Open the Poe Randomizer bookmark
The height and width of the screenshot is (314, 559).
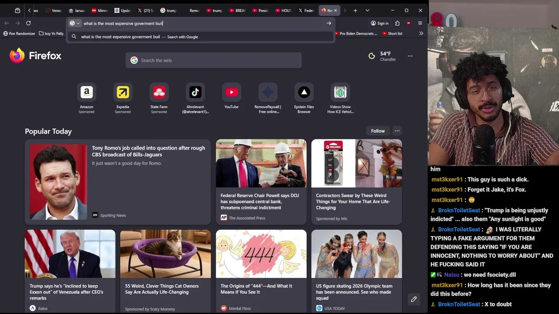pyautogui.click(x=19, y=34)
